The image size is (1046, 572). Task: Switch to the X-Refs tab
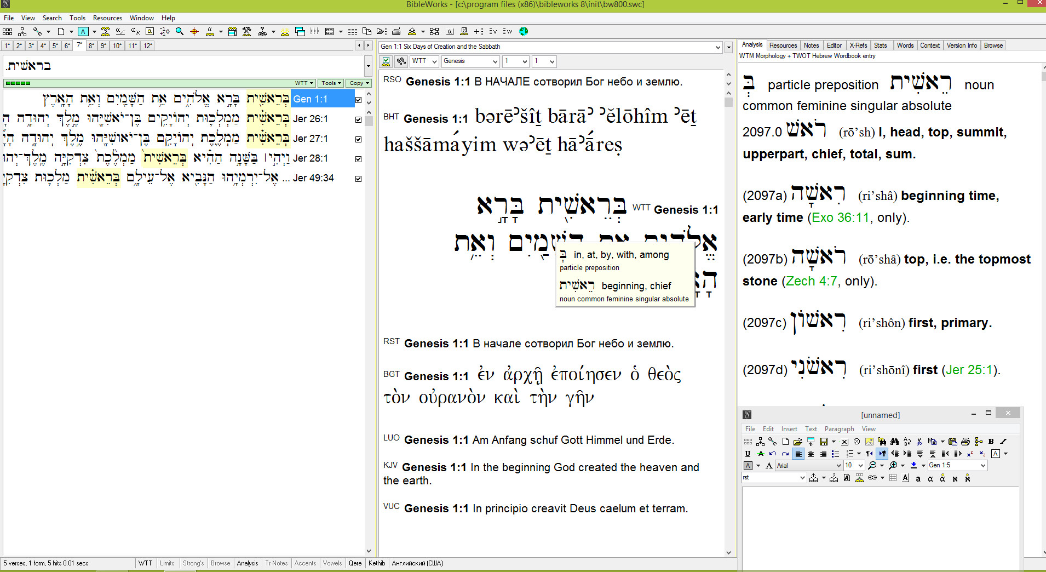(x=858, y=45)
